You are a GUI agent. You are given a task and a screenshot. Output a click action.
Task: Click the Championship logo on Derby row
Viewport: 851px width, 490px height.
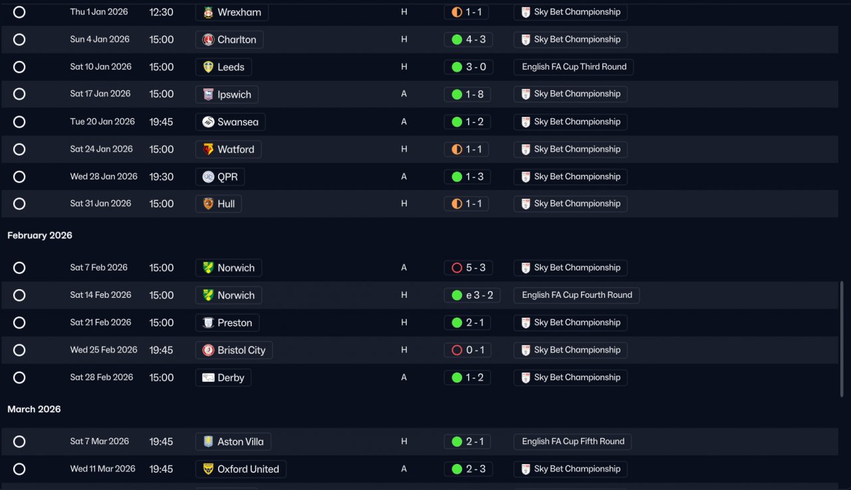pyautogui.click(x=526, y=378)
